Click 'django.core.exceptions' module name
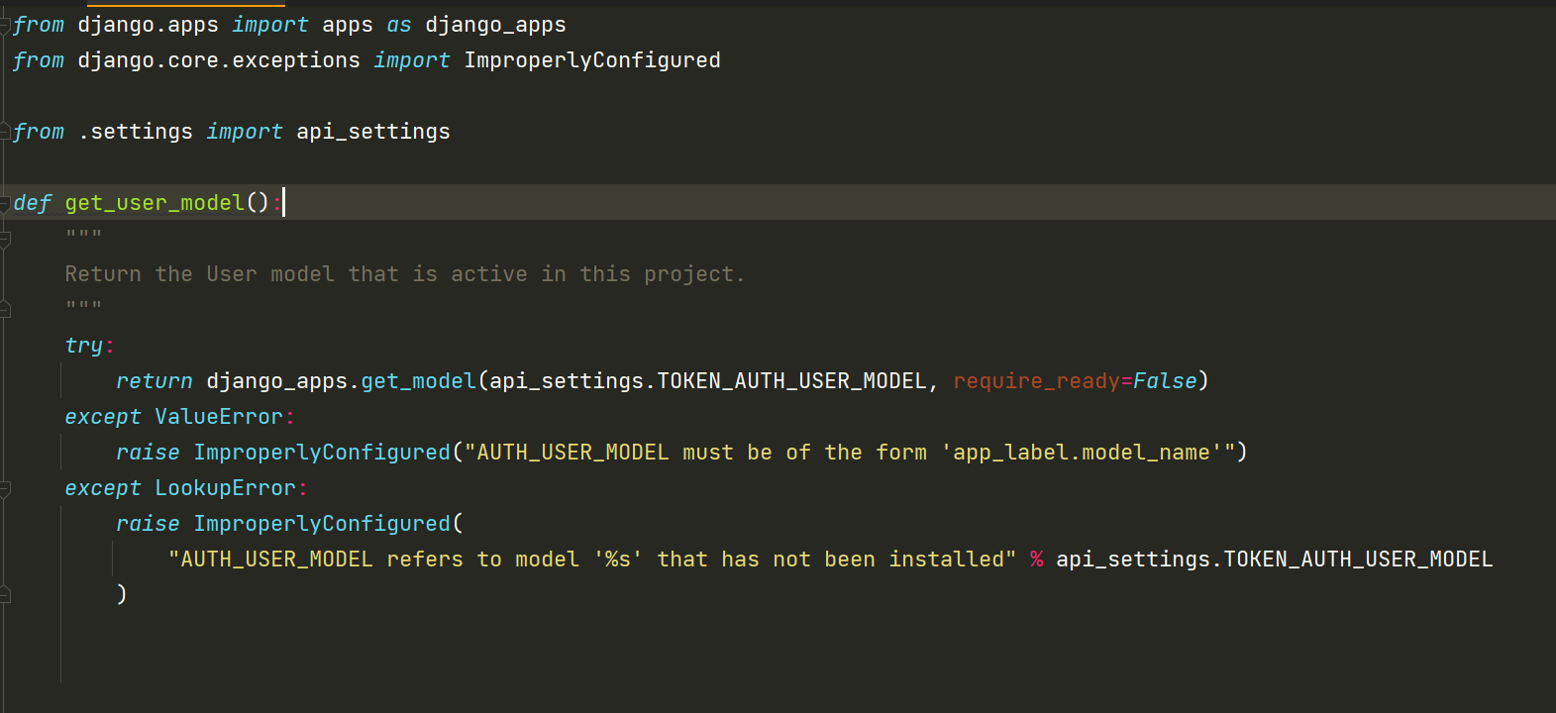This screenshot has height=713, width=1556. 219,60
